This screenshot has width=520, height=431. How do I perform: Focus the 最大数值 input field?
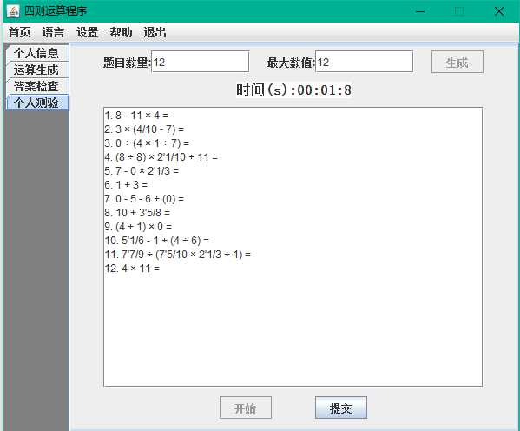click(x=364, y=62)
